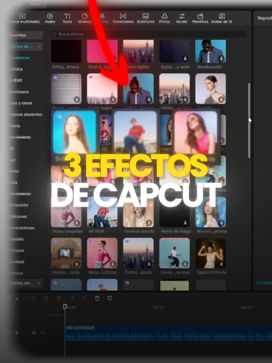
Task: Open the Plantillas panel
Action: (200, 18)
